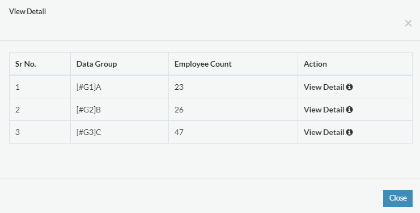Select the Data Group column header
This screenshot has height=213, width=420.
tap(120, 64)
